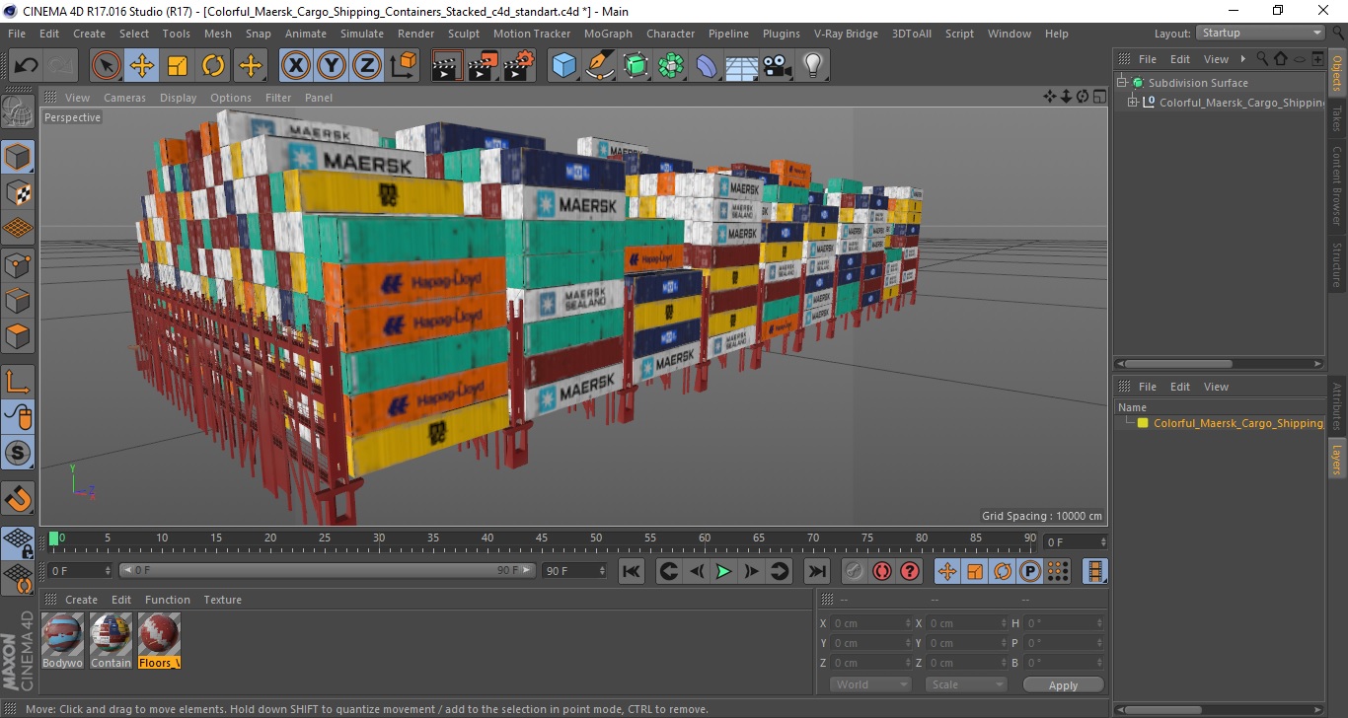Toggle record active objects button

pyautogui.click(x=854, y=571)
